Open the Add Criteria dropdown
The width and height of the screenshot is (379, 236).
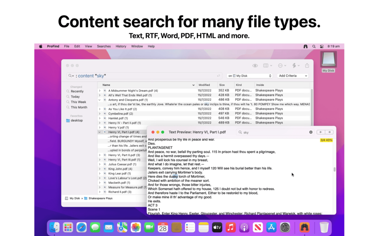(292, 75)
